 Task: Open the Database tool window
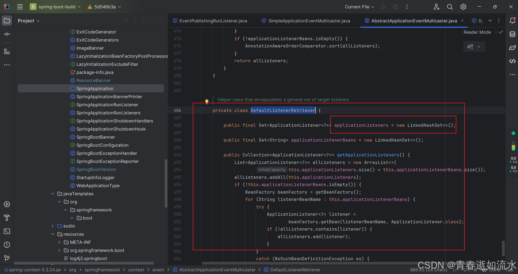[512, 34]
